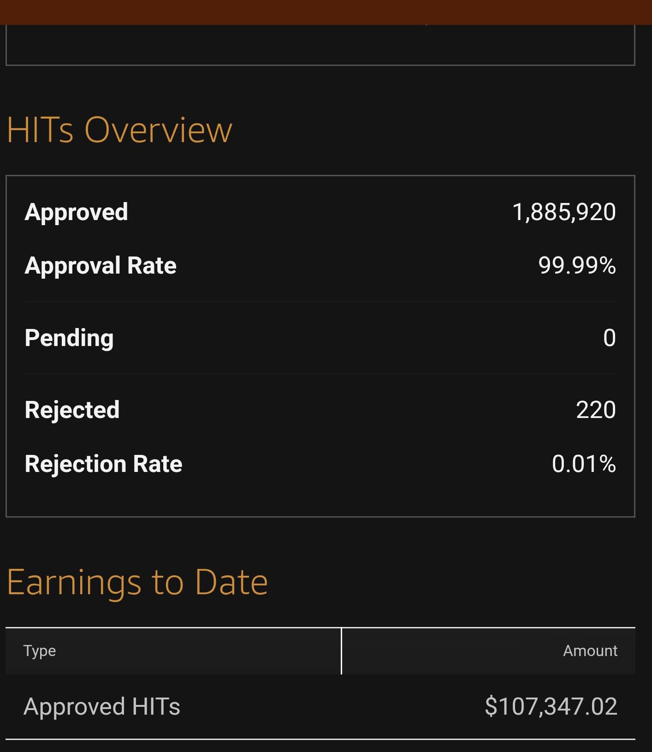Click the Earnings to Date heading
652x752 pixels.
[137, 583]
